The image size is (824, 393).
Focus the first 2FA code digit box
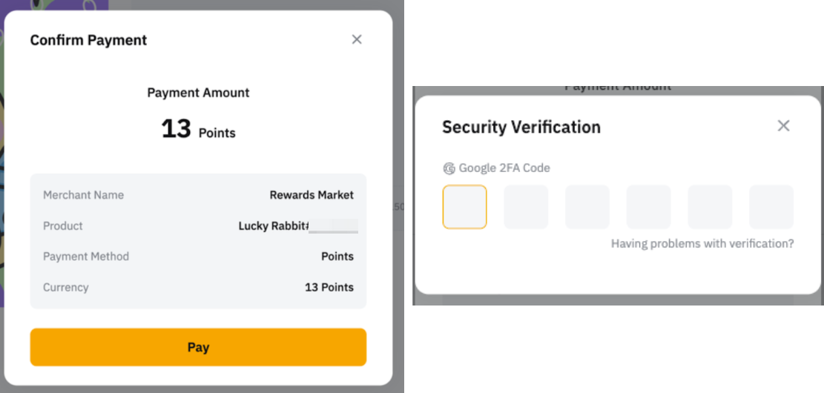[465, 207]
